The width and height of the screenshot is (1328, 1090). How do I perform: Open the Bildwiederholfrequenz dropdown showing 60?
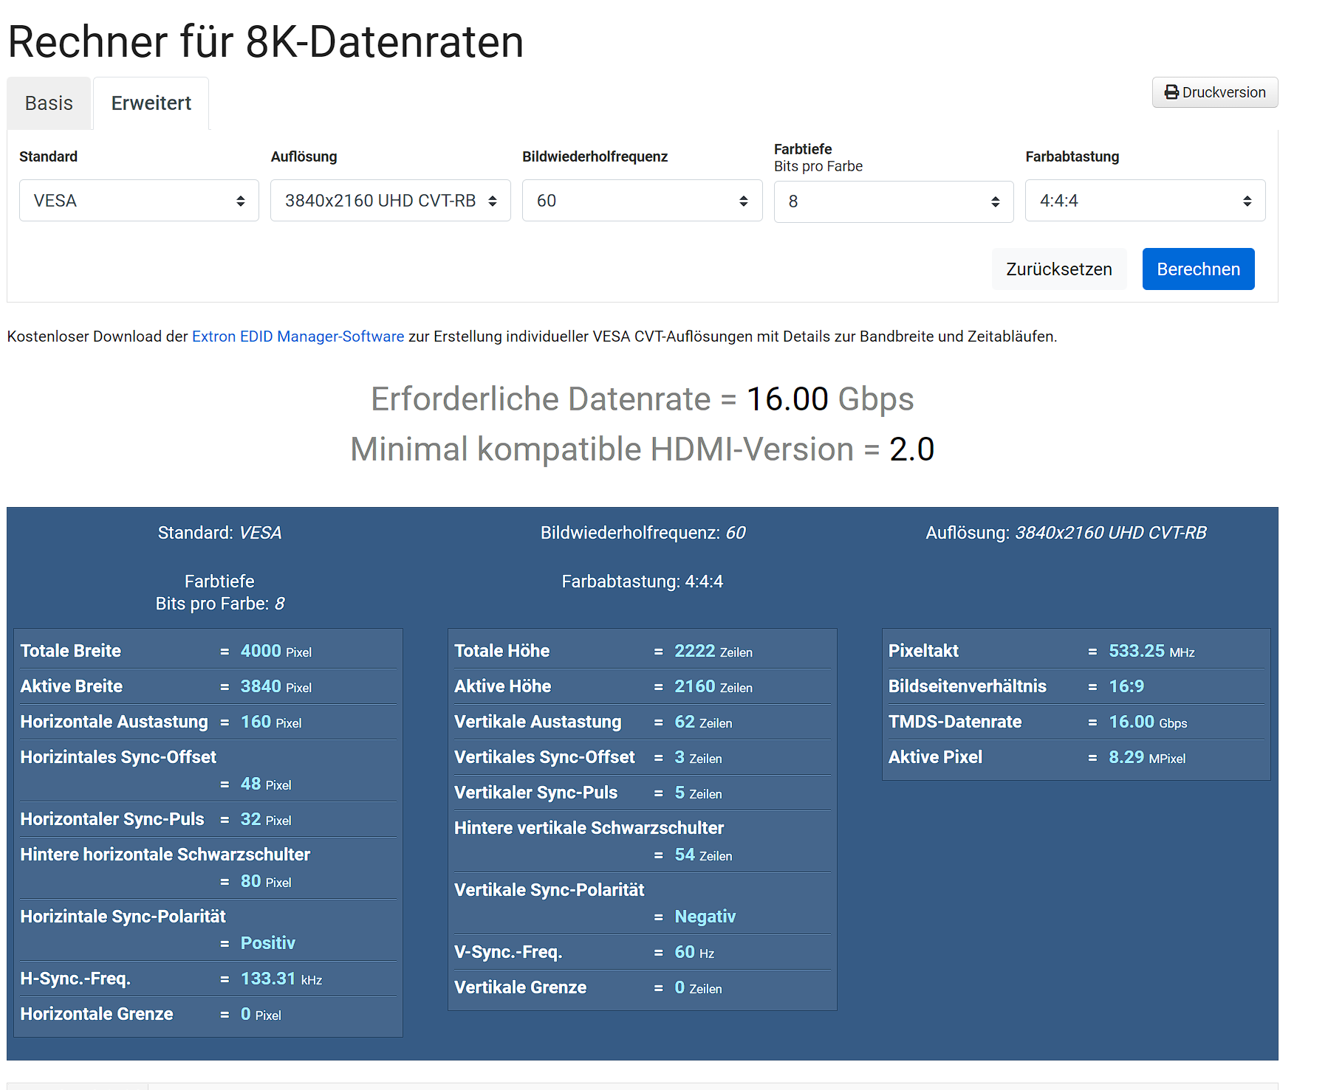[x=643, y=201]
